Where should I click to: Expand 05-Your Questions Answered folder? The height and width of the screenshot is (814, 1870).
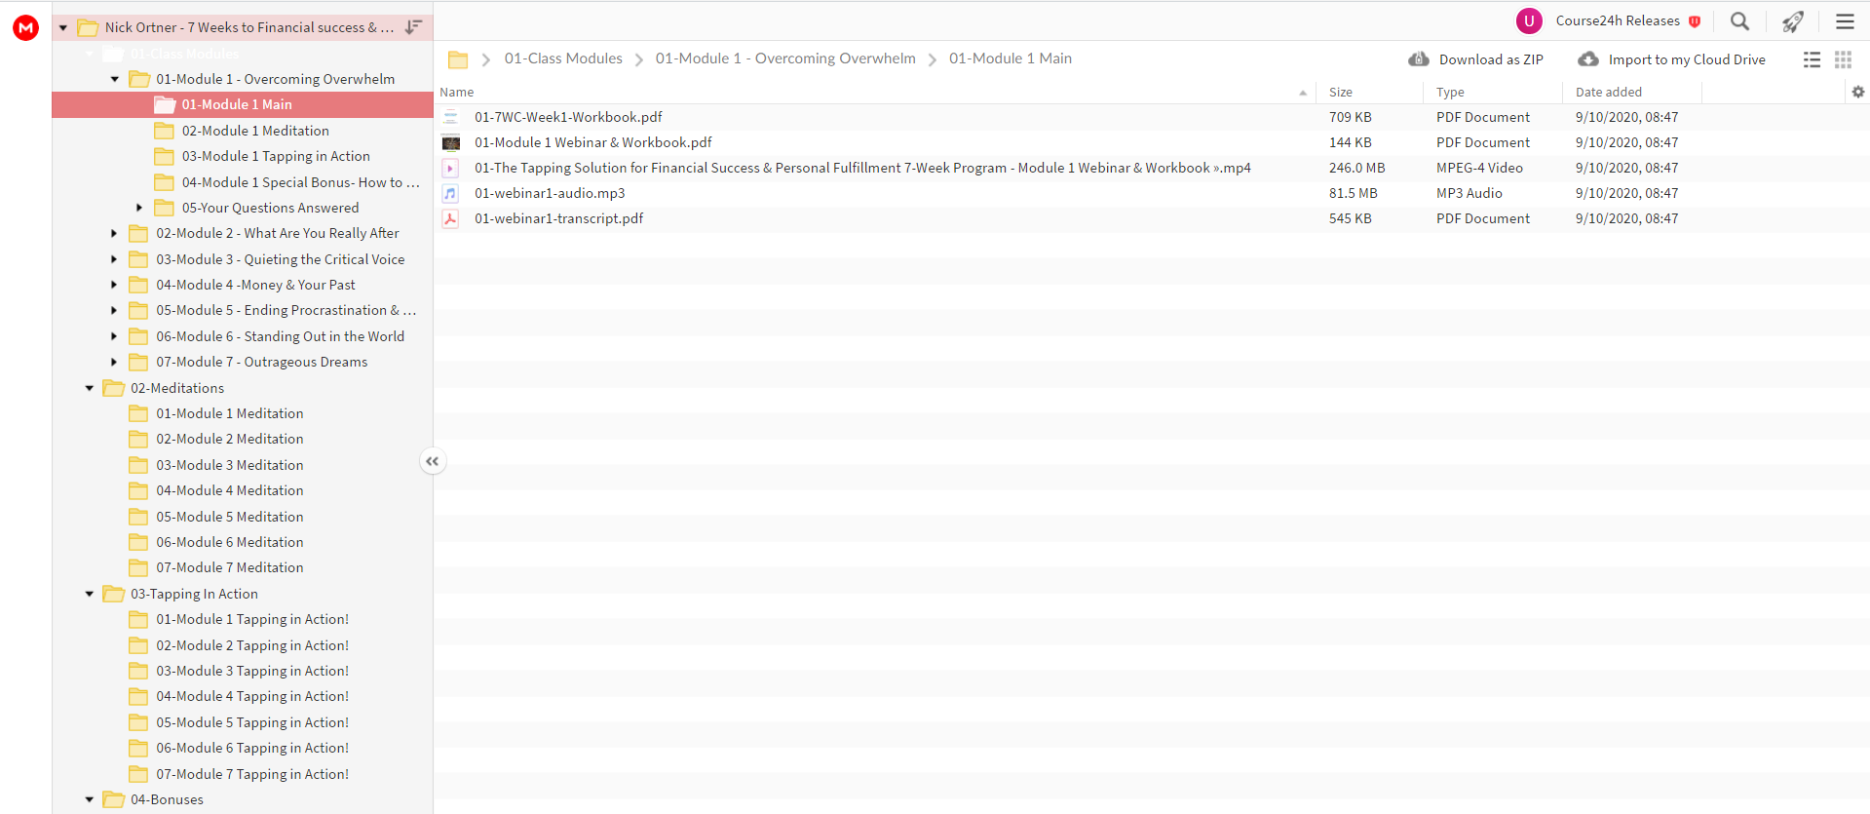[139, 208]
